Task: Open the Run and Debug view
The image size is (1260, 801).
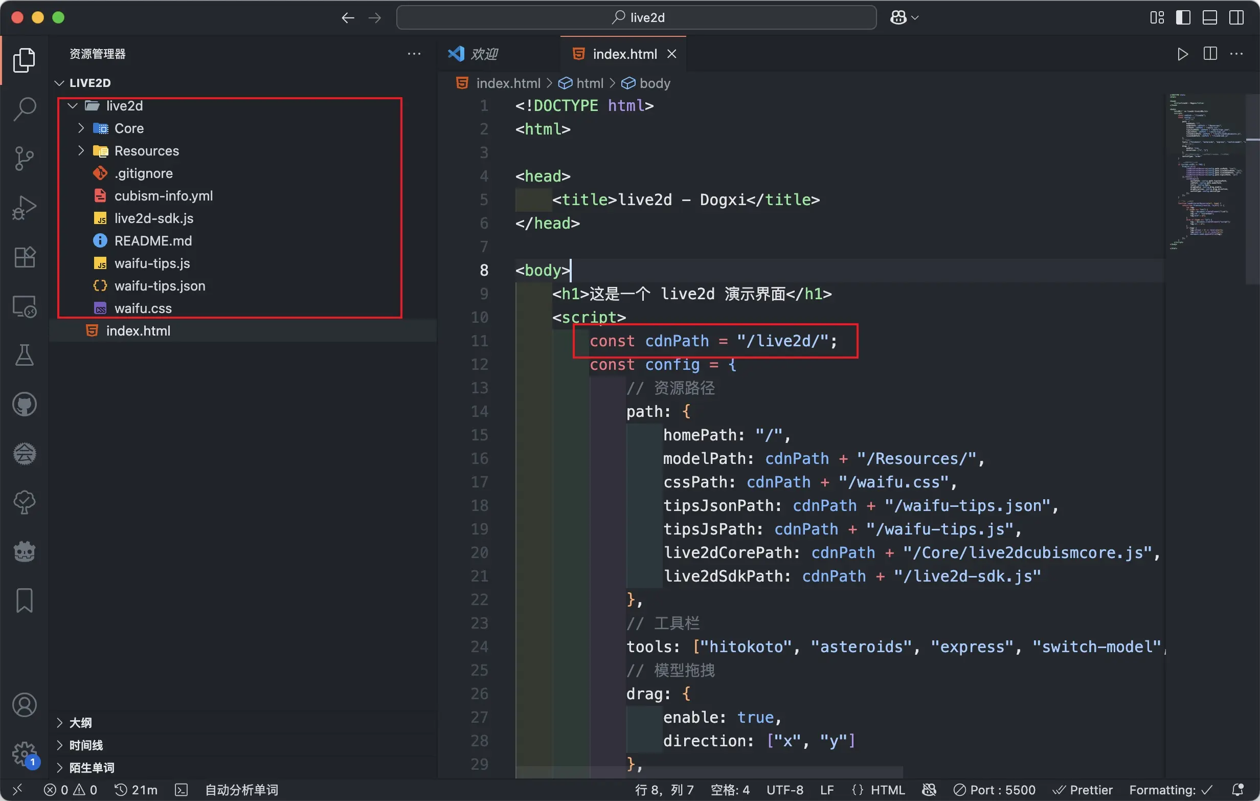Action: coord(24,207)
